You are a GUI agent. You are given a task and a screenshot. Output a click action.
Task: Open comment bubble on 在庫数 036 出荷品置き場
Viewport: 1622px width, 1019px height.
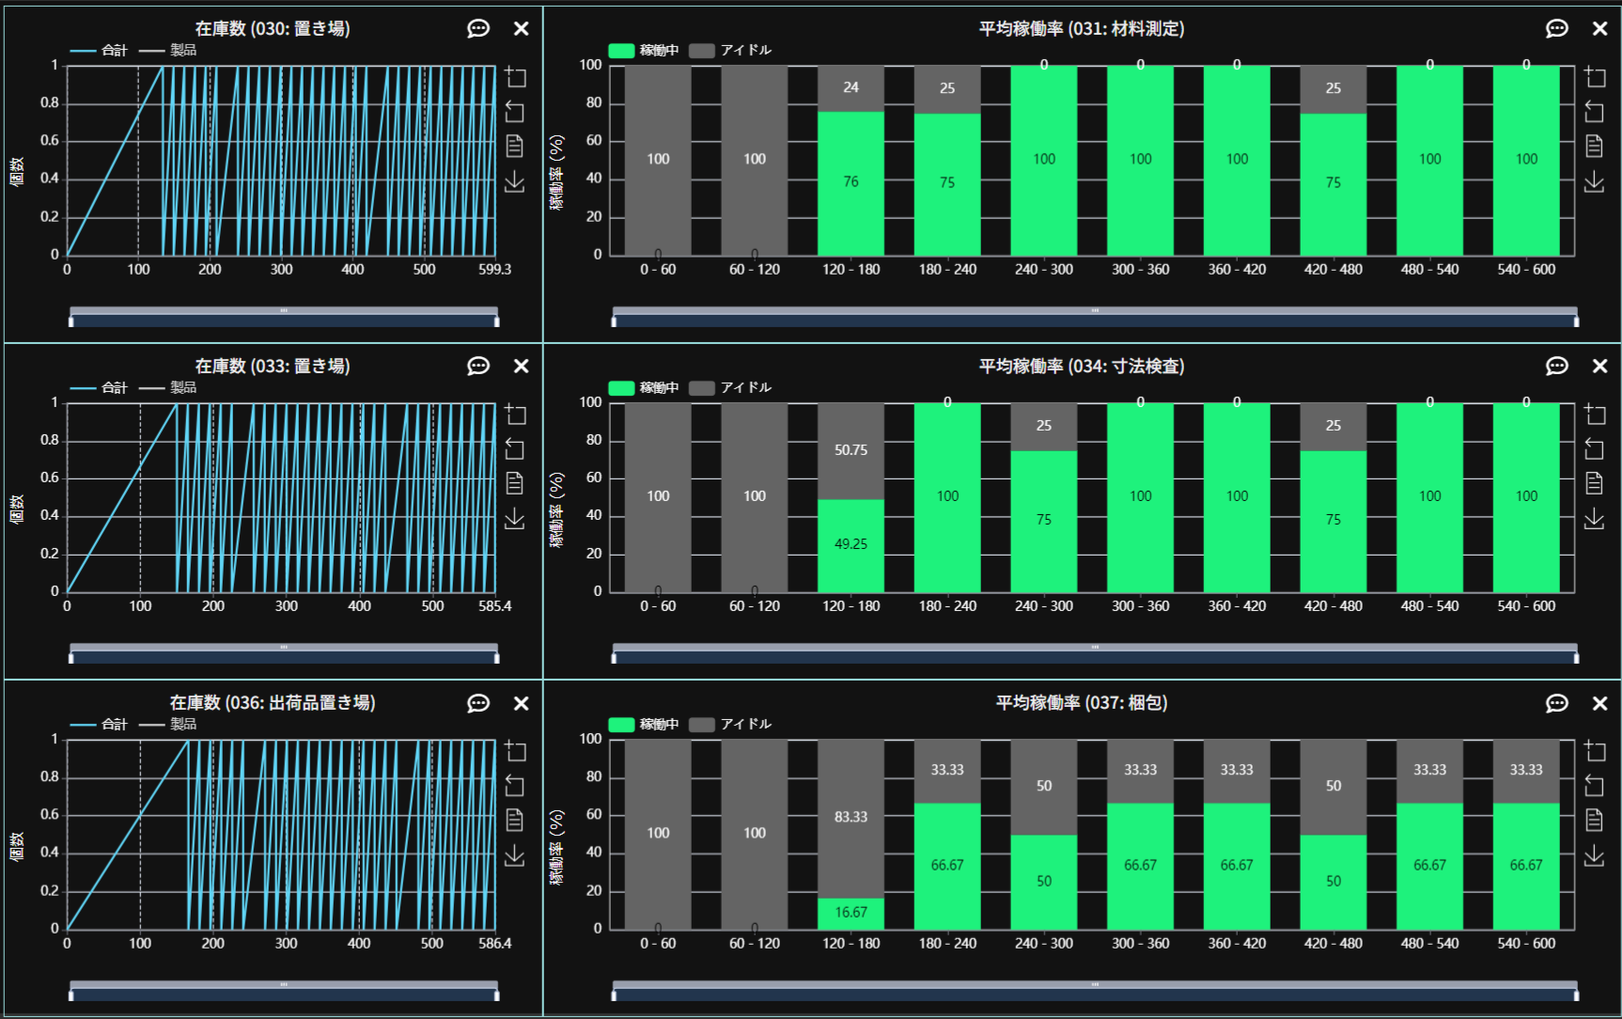click(x=478, y=703)
